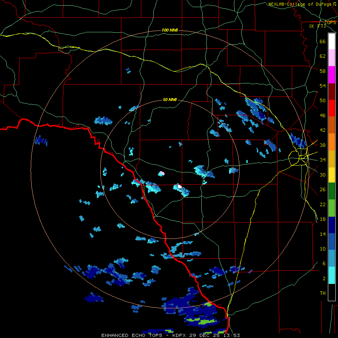Choose the light green legend swatch
This screenshot has width=338, height=338.
coord(332,208)
